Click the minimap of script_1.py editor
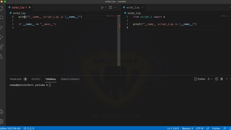Viewport: 231px width, 130px height. (112, 16)
